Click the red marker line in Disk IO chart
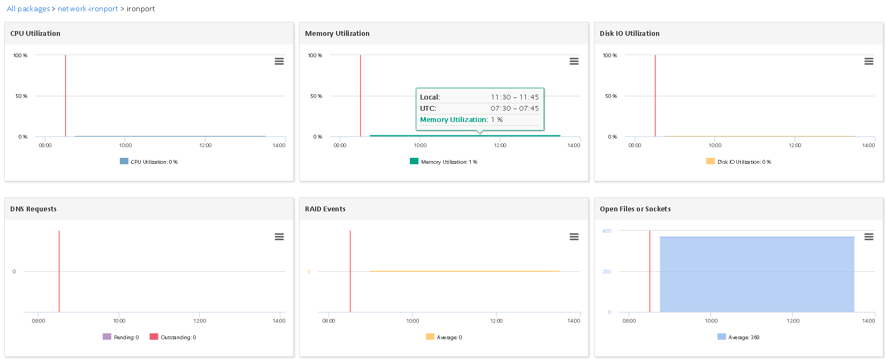 [655, 96]
